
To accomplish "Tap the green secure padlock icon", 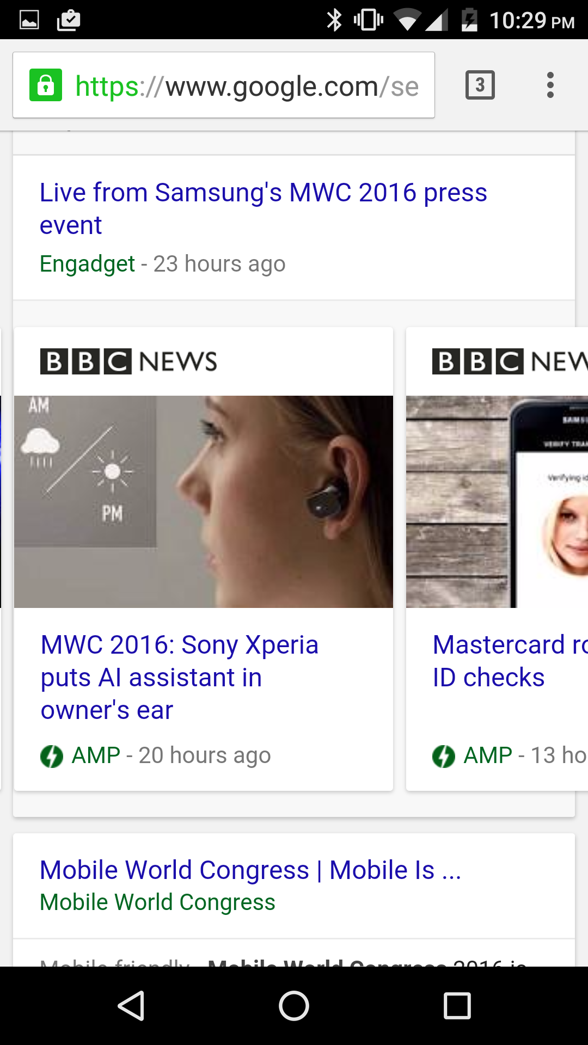I will click(46, 85).
